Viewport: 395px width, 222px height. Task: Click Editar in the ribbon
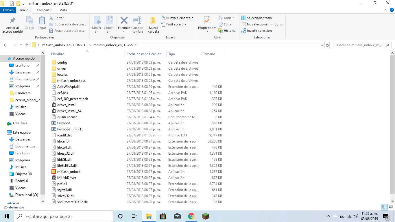(x=226, y=24)
